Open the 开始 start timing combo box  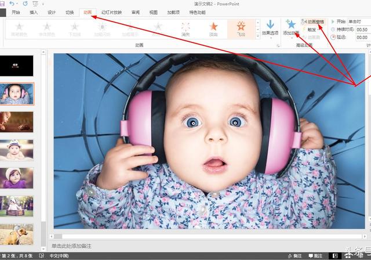click(359, 22)
